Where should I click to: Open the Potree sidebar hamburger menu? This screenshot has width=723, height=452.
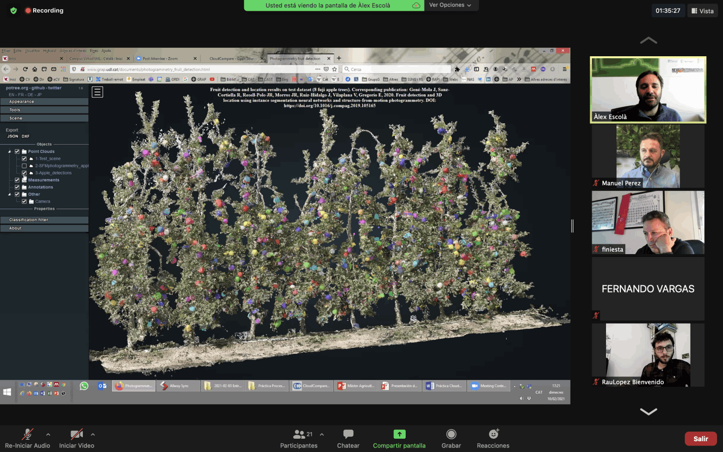pos(98,92)
